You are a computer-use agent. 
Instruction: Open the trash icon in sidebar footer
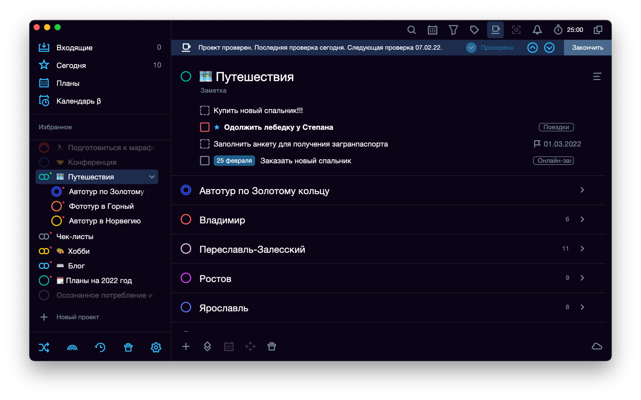[x=128, y=347]
